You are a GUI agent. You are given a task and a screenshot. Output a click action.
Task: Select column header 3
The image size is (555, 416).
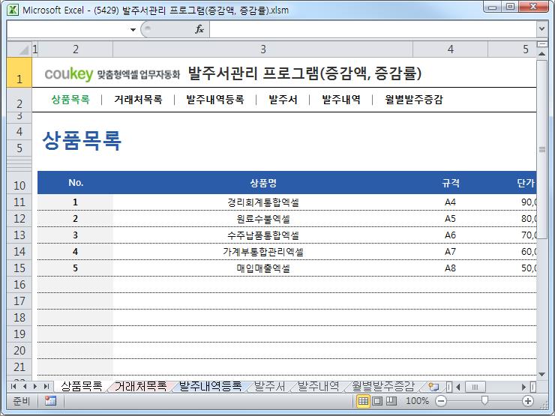(x=263, y=49)
